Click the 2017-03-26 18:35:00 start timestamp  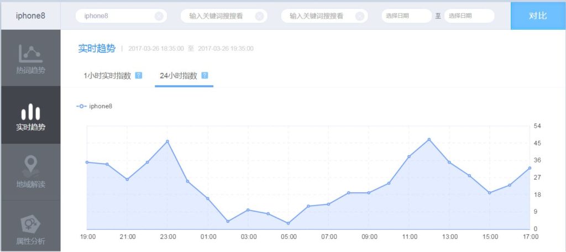click(156, 49)
